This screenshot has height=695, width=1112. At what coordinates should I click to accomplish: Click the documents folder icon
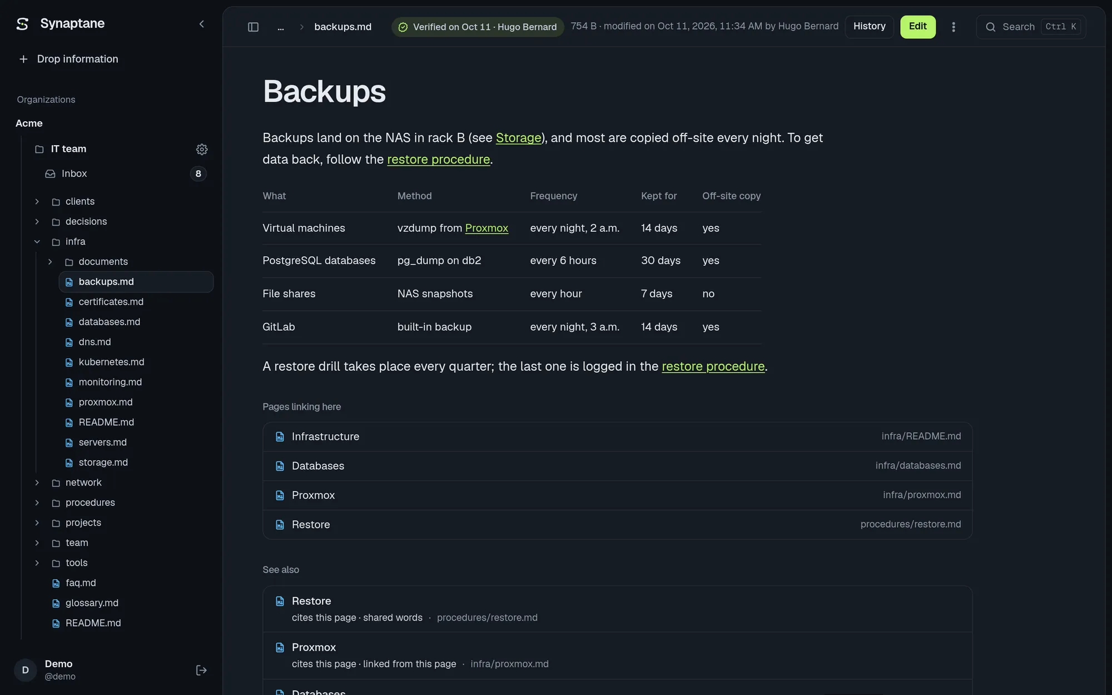69,261
